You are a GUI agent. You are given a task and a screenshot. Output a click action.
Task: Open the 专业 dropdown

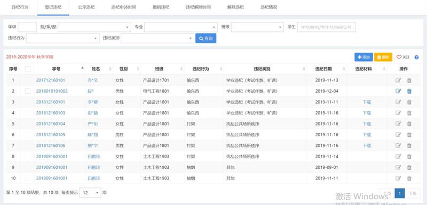point(181,27)
